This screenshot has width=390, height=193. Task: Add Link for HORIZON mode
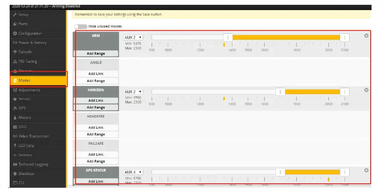(96, 100)
